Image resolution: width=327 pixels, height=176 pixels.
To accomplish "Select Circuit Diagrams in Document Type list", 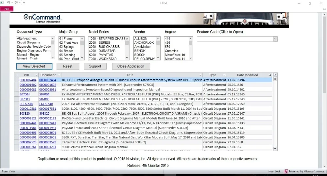I will tap(28, 42).
